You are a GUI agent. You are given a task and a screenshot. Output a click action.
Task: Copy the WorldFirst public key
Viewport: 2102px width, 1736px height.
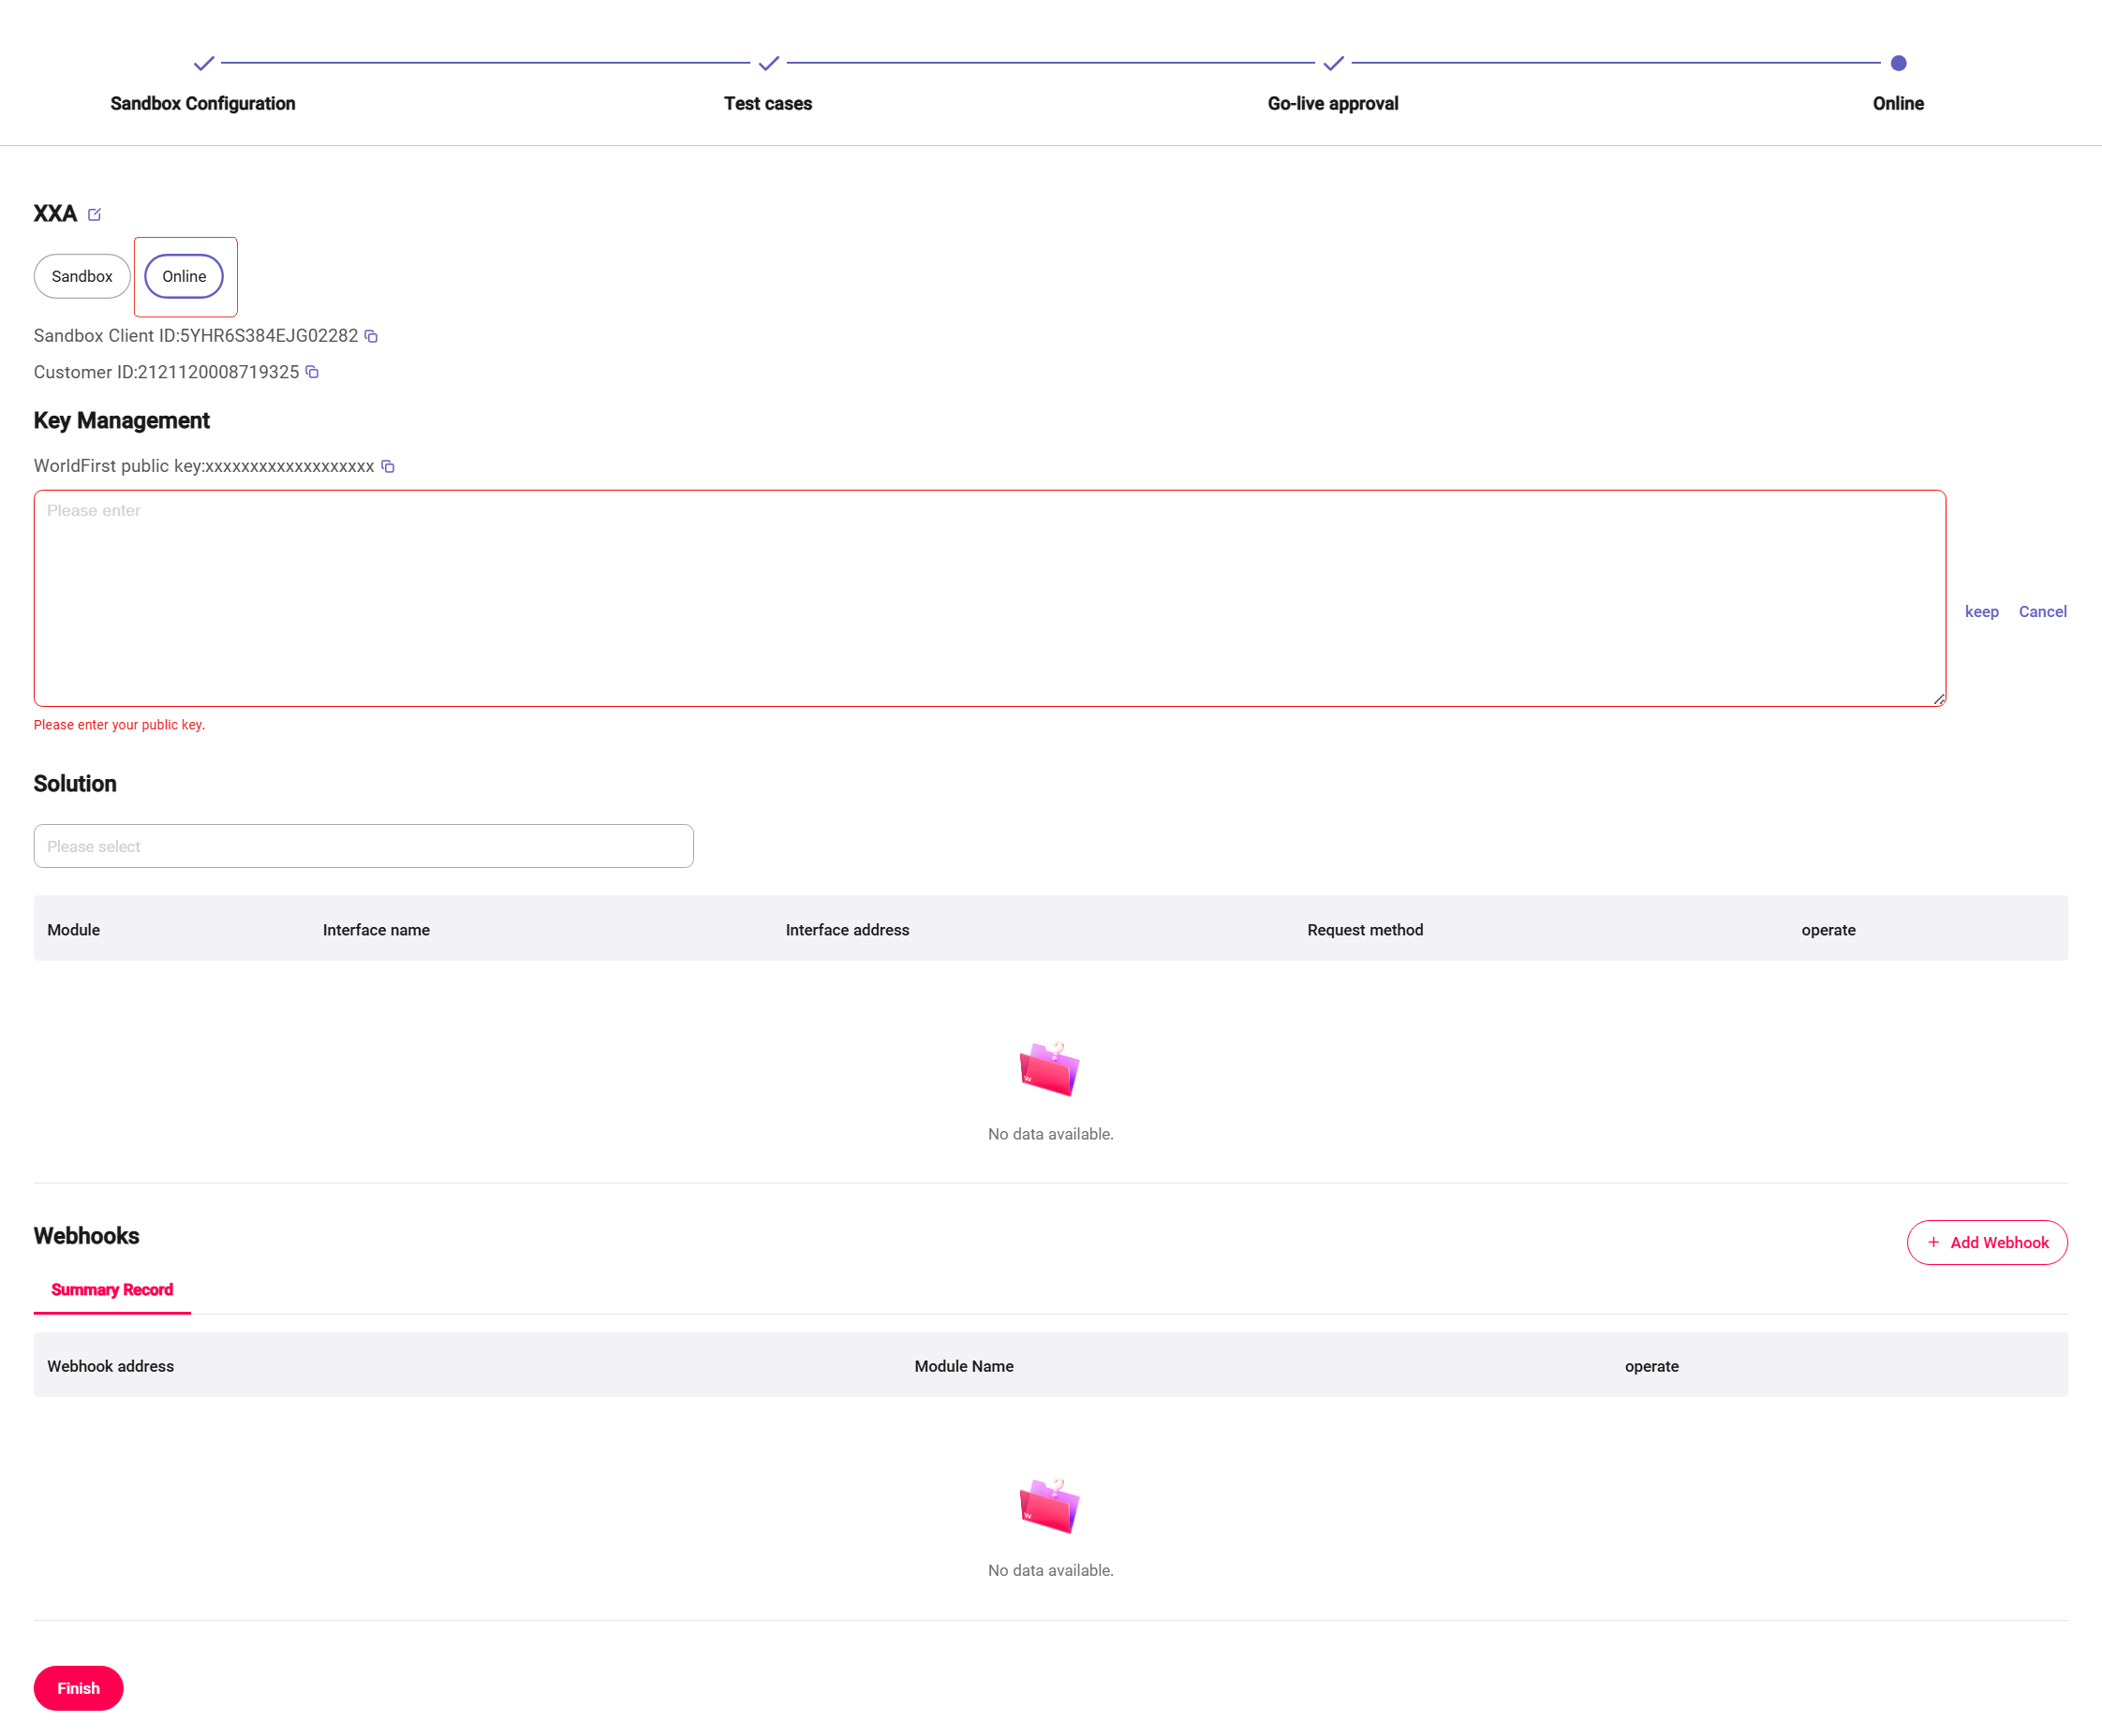coord(388,466)
